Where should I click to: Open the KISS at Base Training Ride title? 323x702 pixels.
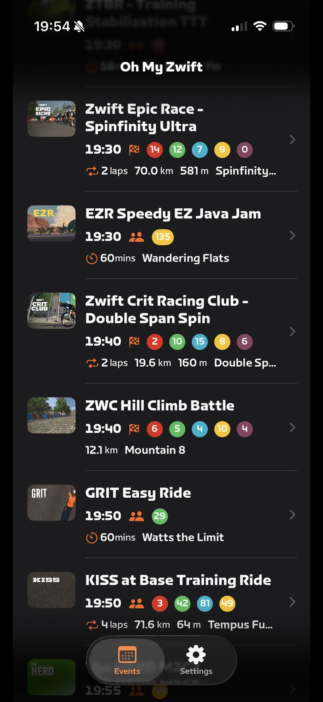(178, 580)
